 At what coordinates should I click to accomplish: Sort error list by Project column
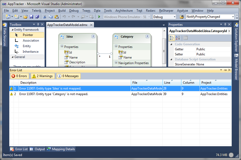pyautogui.click(x=216, y=83)
